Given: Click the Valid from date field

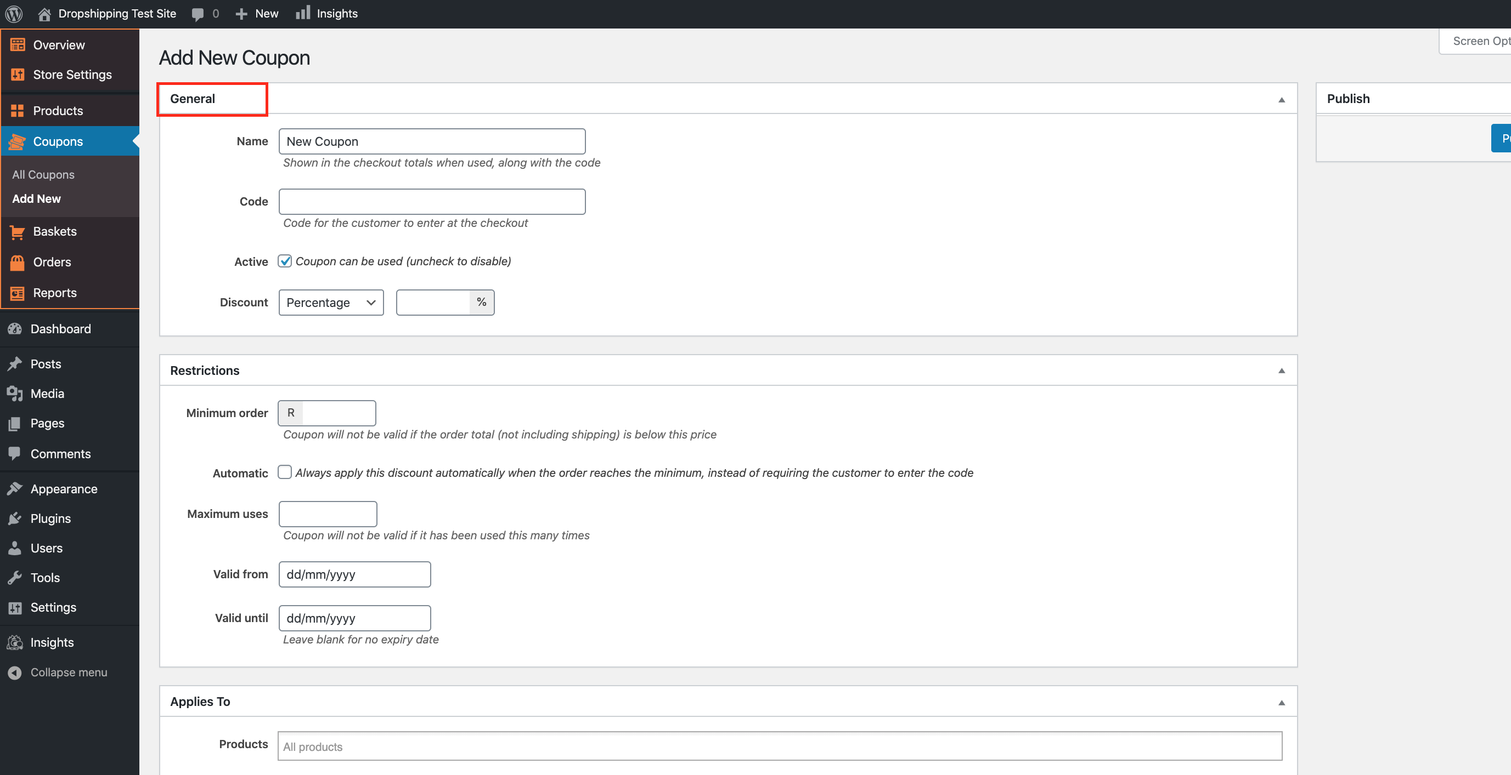Looking at the screenshot, I should point(354,574).
